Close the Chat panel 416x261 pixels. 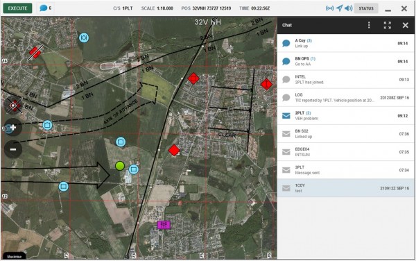pyautogui.click(x=405, y=25)
